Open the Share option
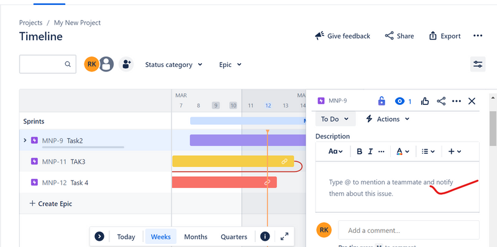 (399, 36)
